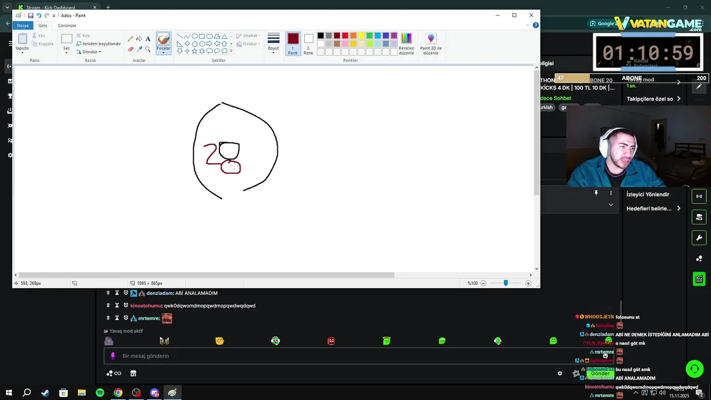Click zoom in plus button in Paint
The height and width of the screenshot is (400, 711).
(528, 283)
